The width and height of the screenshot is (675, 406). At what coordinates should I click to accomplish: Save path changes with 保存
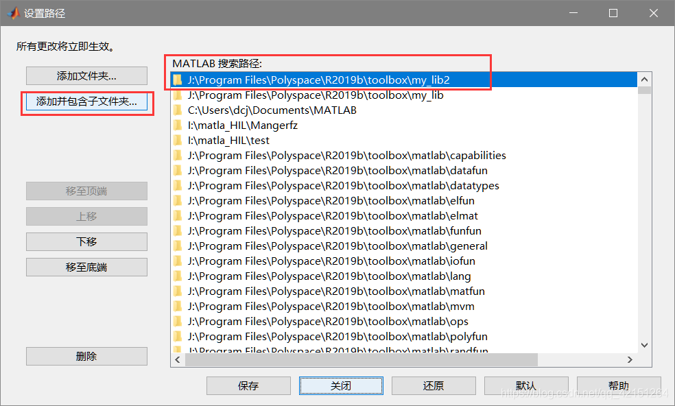pyautogui.click(x=248, y=385)
